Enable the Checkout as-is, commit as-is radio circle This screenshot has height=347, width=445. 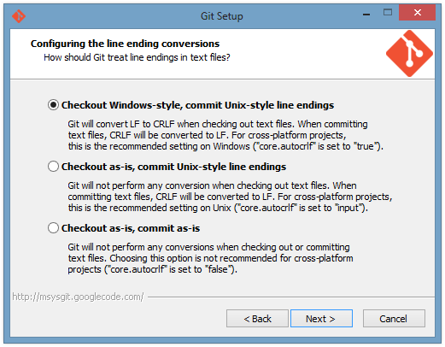(53, 228)
